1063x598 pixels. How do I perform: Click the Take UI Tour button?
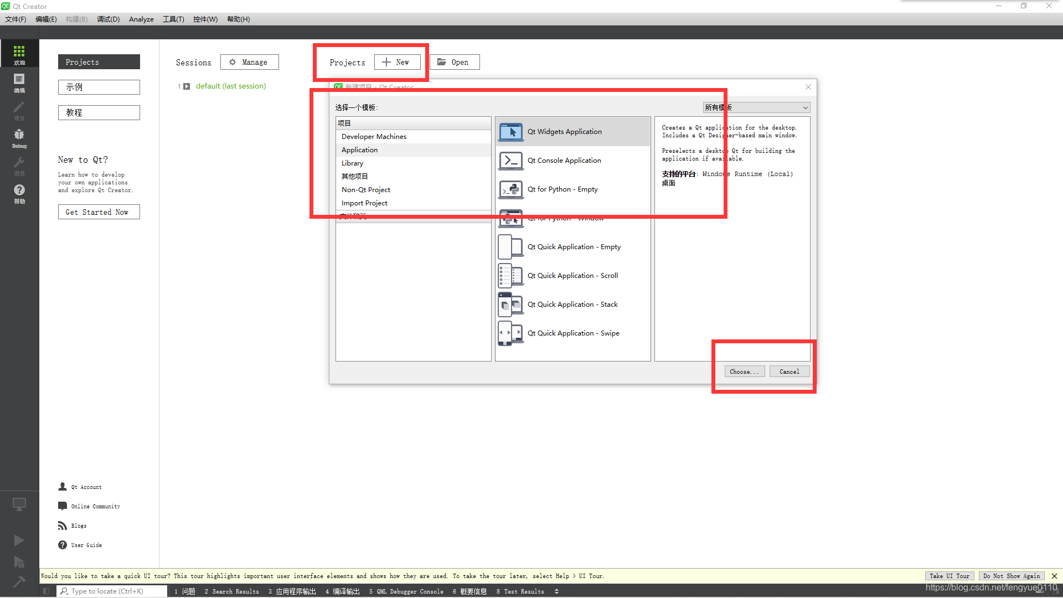[949, 576]
